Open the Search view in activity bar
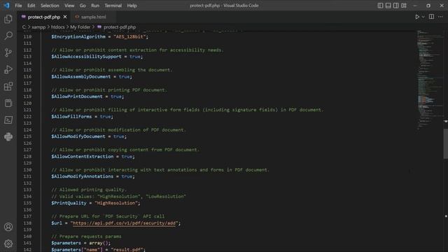448x252 pixels. [8, 36]
